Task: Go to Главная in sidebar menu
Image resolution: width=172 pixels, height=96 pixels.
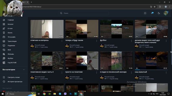Action: (x=11, y=20)
